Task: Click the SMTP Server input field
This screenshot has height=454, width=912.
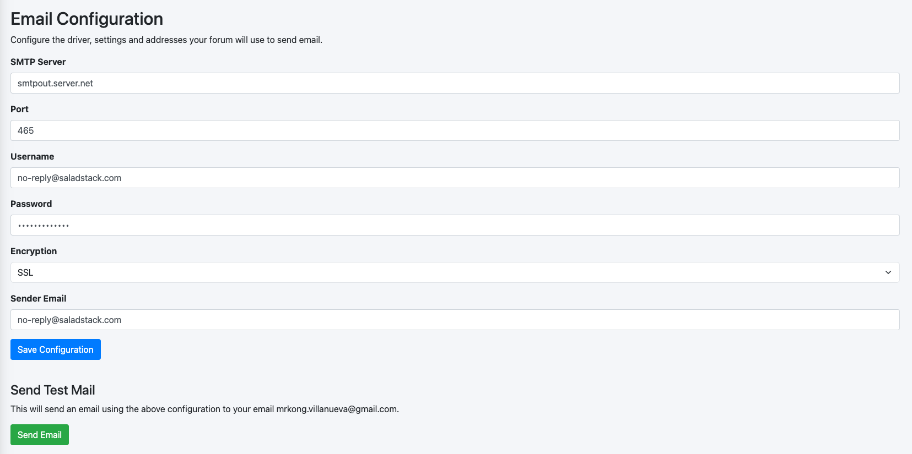Action: click(x=455, y=83)
